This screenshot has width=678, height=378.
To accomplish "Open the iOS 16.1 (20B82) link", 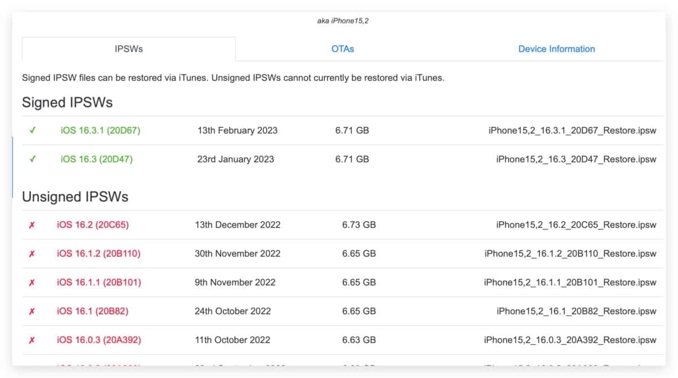I will 93,311.
